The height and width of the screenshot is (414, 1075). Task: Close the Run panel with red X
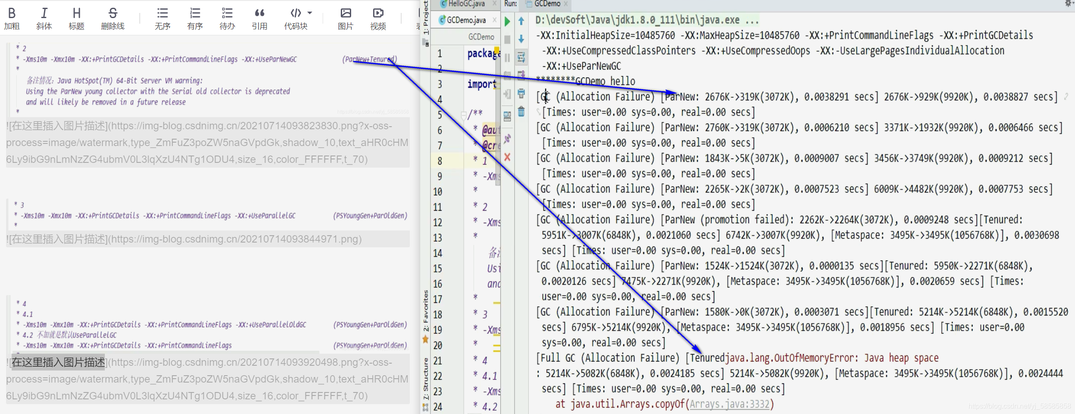(507, 157)
